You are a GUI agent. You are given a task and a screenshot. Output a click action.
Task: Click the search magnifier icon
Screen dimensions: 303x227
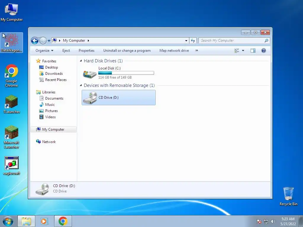(266, 40)
